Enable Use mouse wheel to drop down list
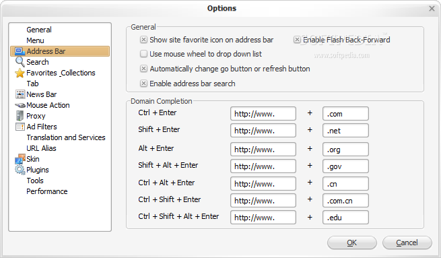This screenshot has height=258, width=441. click(x=143, y=54)
